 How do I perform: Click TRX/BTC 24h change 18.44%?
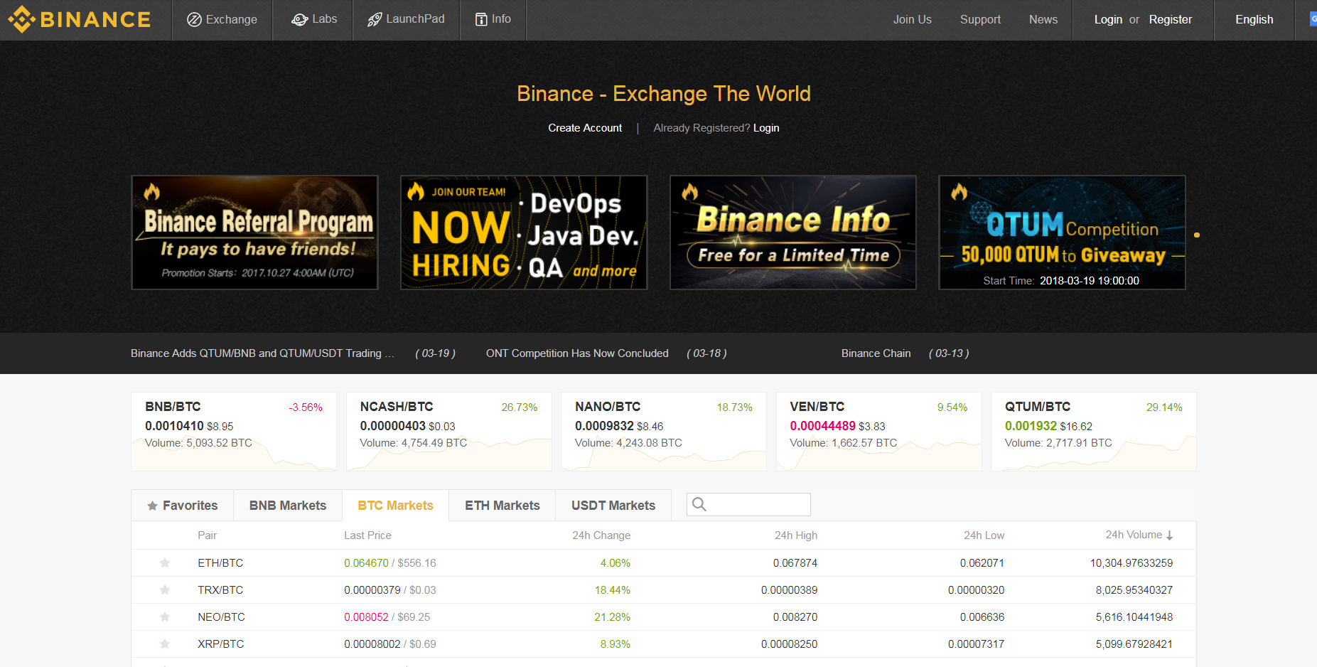612,590
